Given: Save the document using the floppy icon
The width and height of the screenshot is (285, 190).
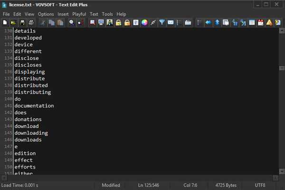Looking at the screenshot, I should [x=22, y=22].
